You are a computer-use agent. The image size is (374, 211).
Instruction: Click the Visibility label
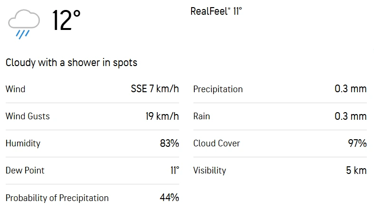tap(210, 171)
